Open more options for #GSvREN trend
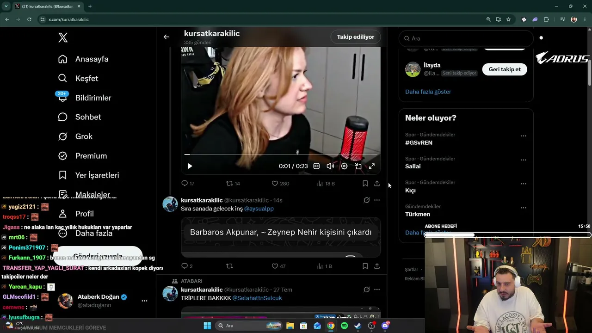The height and width of the screenshot is (333, 592). [523, 136]
